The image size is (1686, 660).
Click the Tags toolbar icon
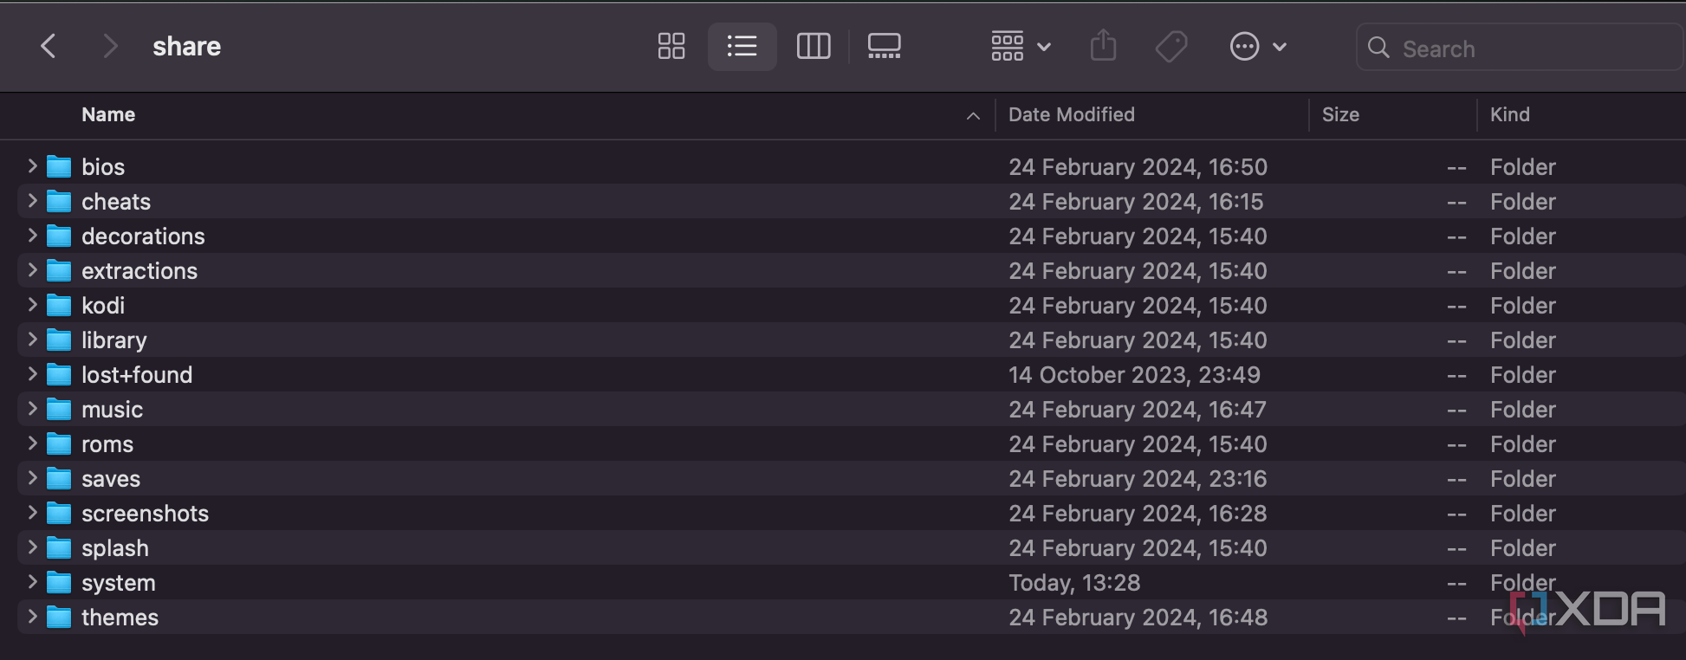pos(1171,46)
